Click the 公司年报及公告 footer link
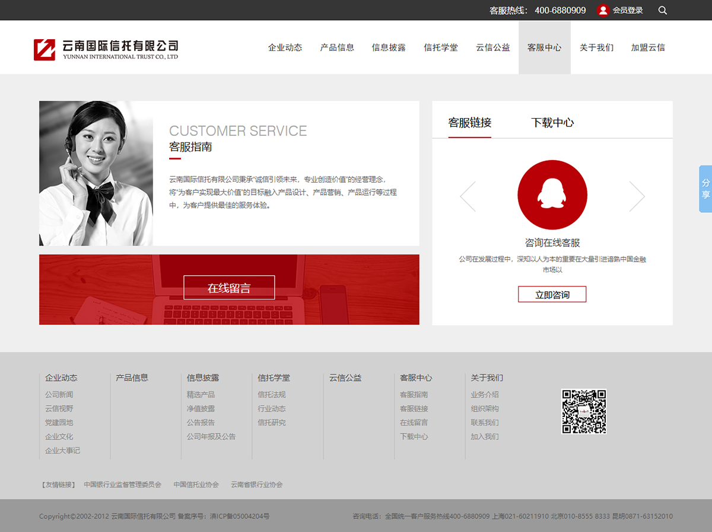This screenshot has height=532, width=712. tap(211, 437)
